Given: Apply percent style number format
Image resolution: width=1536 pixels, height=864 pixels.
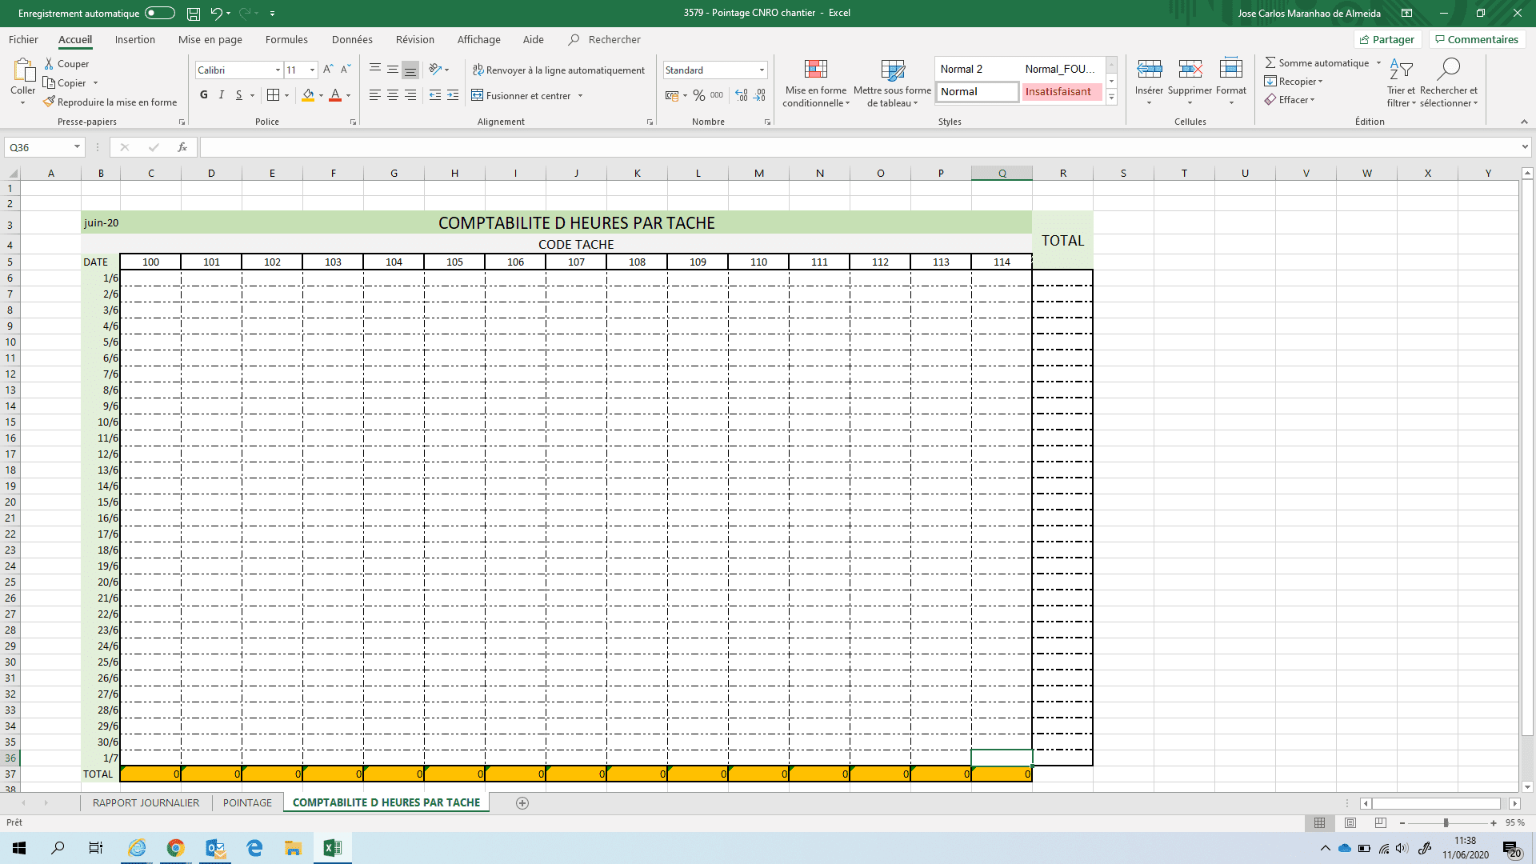Looking at the screenshot, I should (x=699, y=95).
